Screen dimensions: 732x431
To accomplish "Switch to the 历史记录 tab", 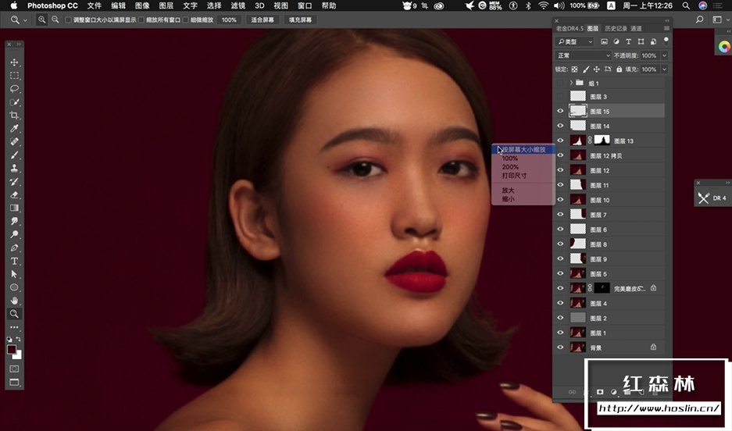I will click(x=615, y=28).
